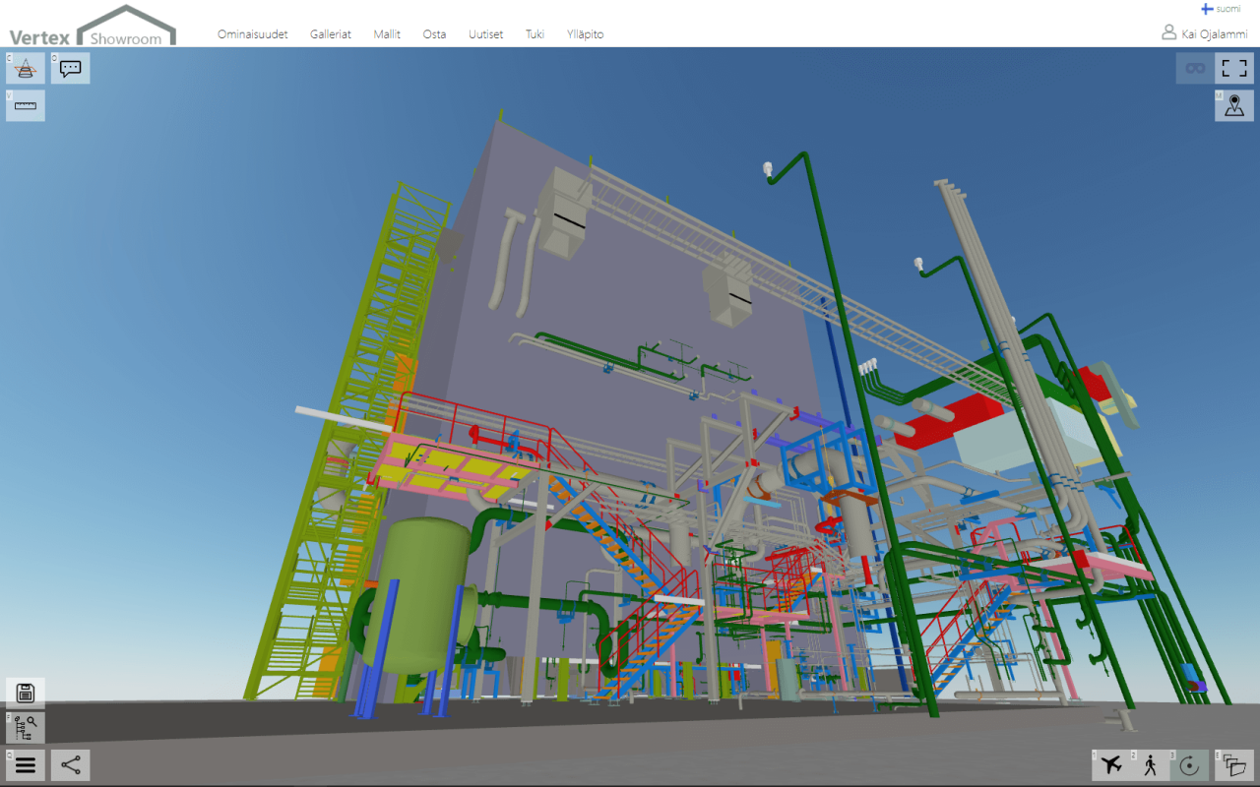Save the current model view
This screenshot has width=1260, height=787.
tap(25, 693)
